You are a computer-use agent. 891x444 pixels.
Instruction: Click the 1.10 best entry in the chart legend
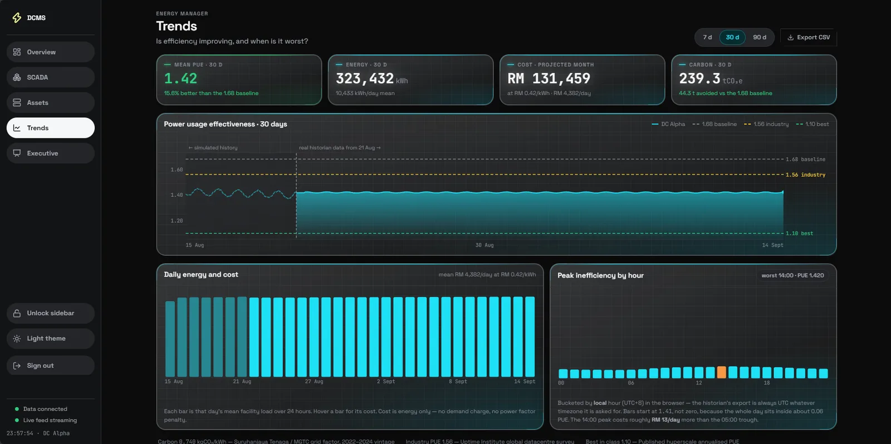(x=812, y=124)
